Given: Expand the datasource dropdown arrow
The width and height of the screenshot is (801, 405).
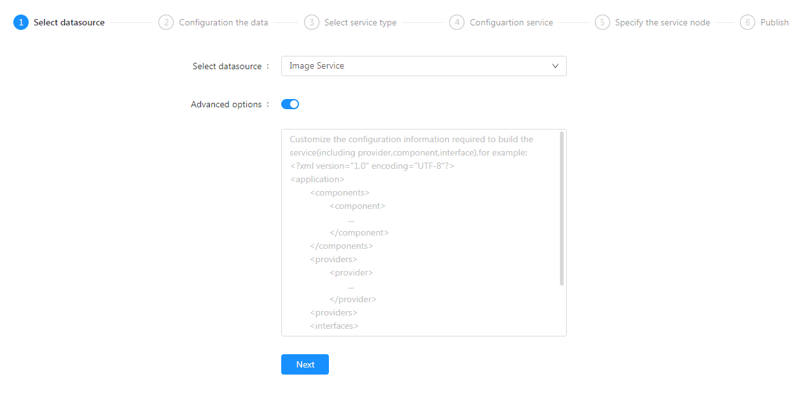Looking at the screenshot, I should coord(555,66).
